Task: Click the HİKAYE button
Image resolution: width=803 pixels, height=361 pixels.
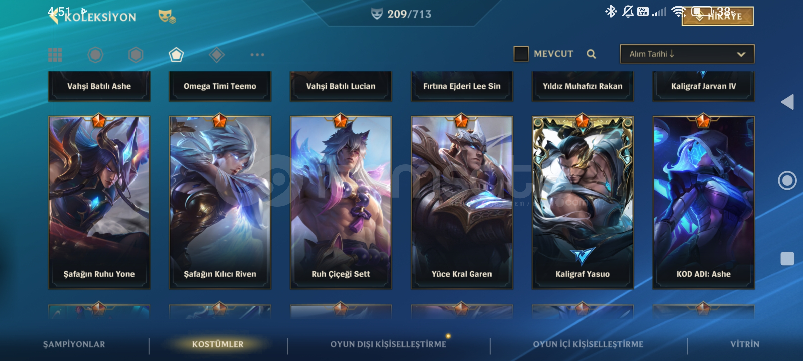Action: pyautogui.click(x=718, y=16)
